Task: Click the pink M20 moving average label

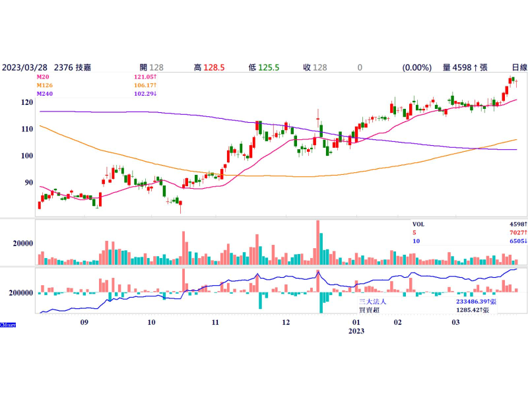Action: tap(44, 77)
